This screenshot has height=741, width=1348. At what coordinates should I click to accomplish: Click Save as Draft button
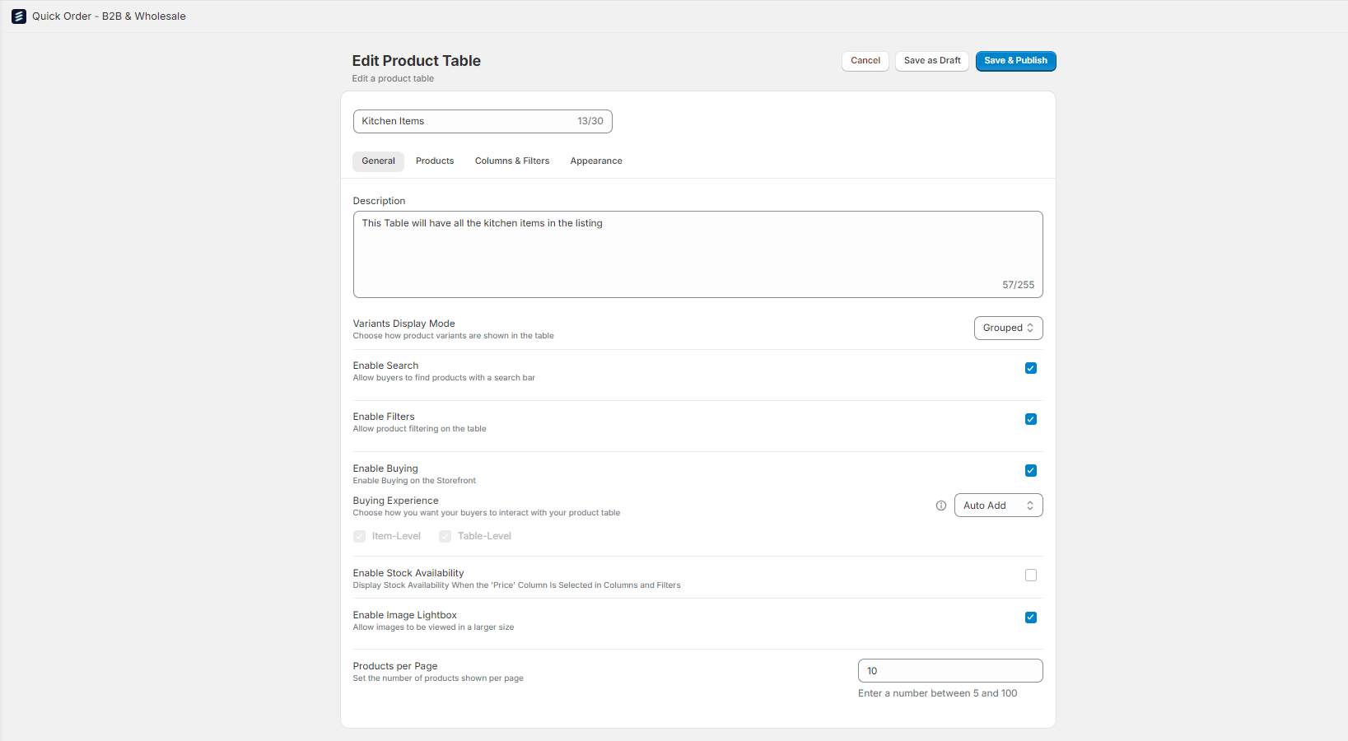click(x=932, y=61)
